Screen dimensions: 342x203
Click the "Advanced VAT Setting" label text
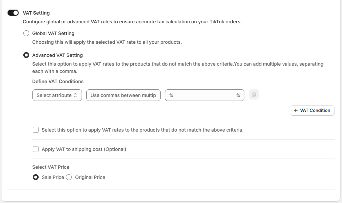(x=58, y=55)
